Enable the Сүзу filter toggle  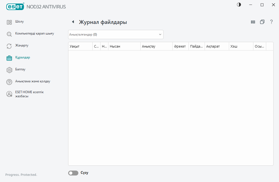pyautogui.click(x=73, y=173)
